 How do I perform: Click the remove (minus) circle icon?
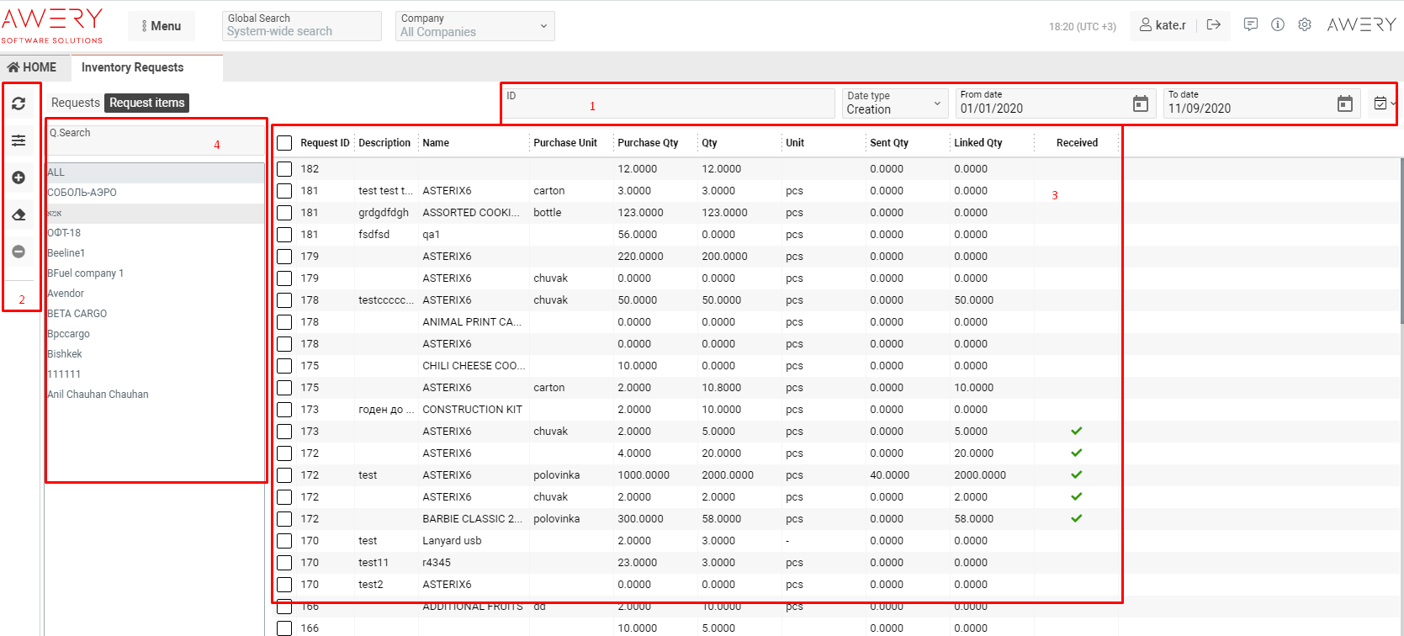click(x=19, y=252)
